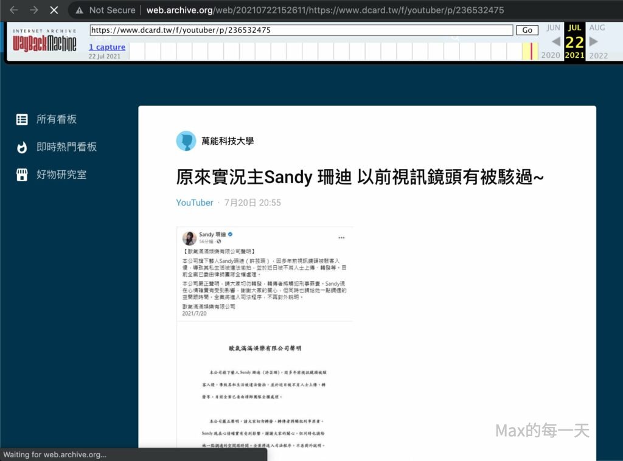The width and height of the screenshot is (623, 461).
Task: Go to next capture with right arrow
Action: tap(594, 41)
